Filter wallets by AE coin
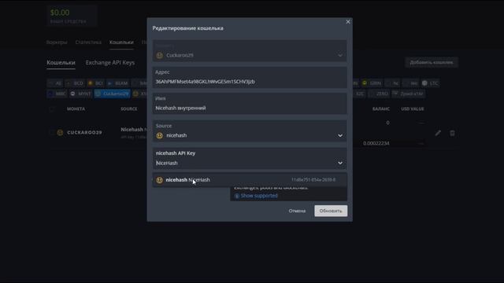 55,83
